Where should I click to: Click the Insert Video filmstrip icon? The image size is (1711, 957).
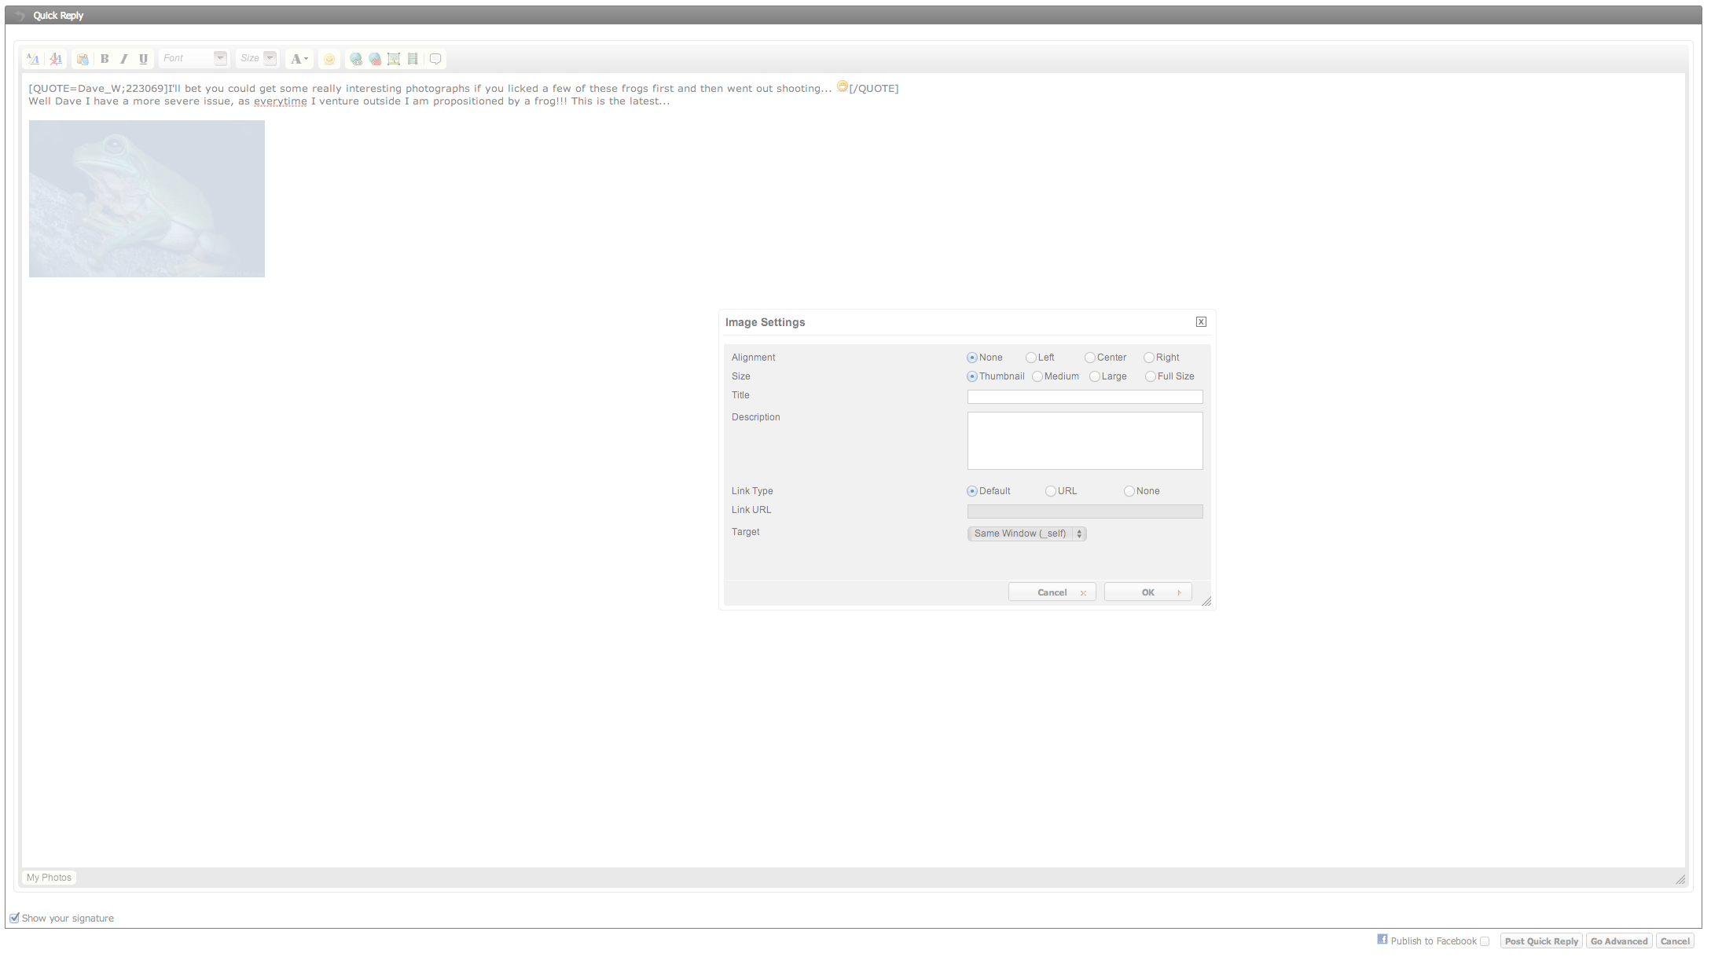point(413,59)
